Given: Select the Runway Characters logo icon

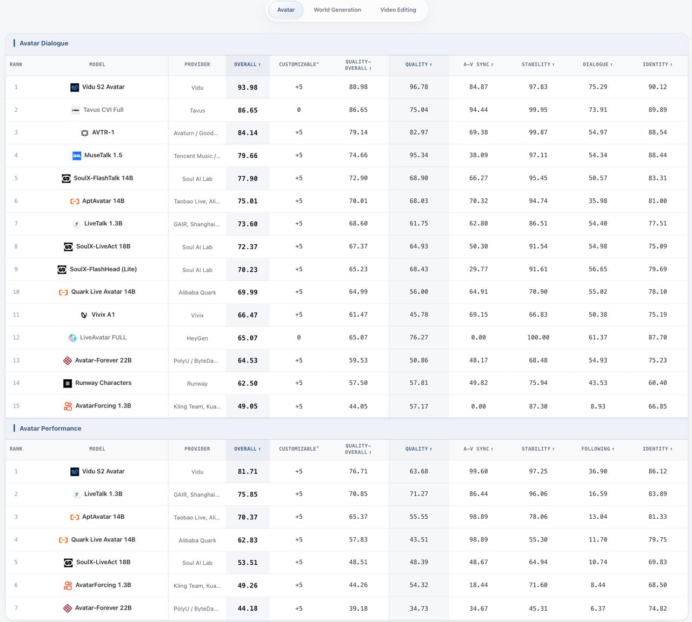Looking at the screenshot, I should [68, 383].
